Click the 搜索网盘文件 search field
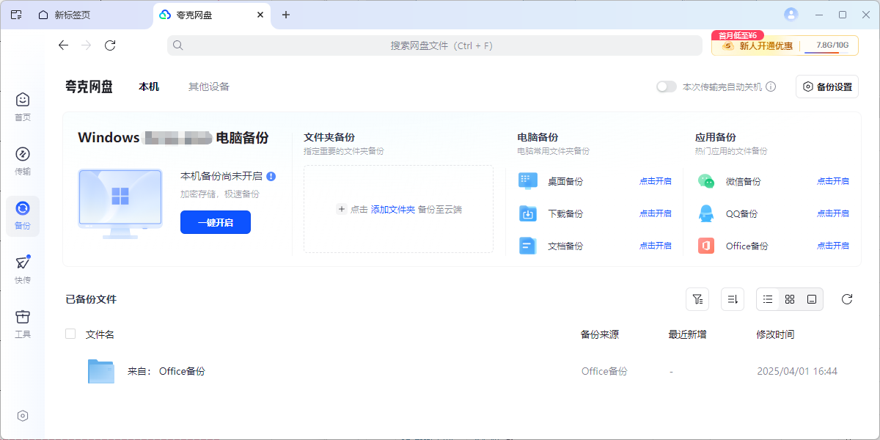880x440 pixels. [440, 45]
